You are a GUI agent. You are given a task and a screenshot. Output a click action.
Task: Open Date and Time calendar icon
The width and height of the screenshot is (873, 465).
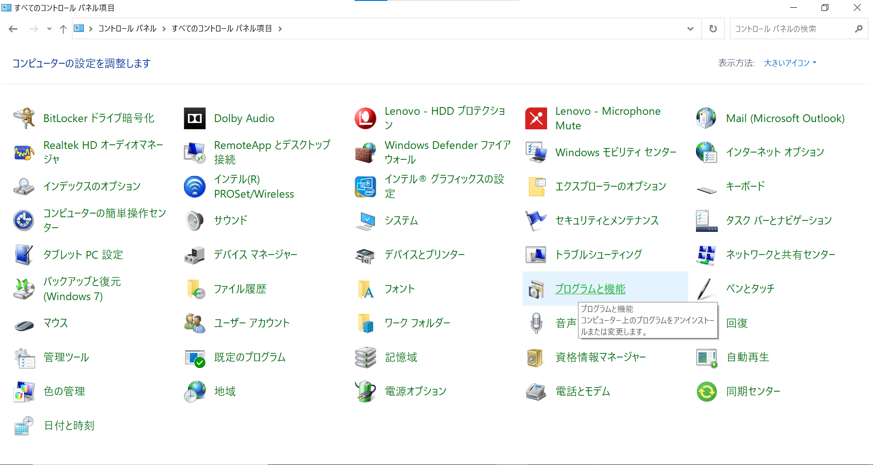pyautogui.click(x=24, y=426)
